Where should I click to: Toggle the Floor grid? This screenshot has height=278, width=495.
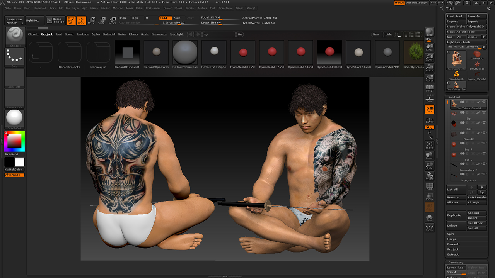coord(429,99)
